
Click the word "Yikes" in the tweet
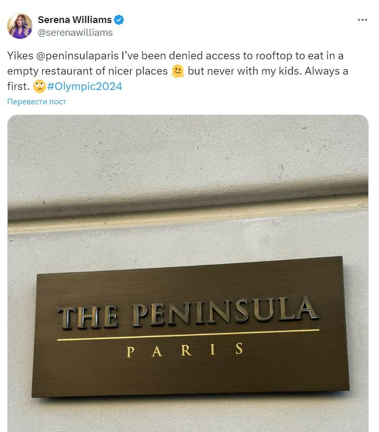point(20,55)
